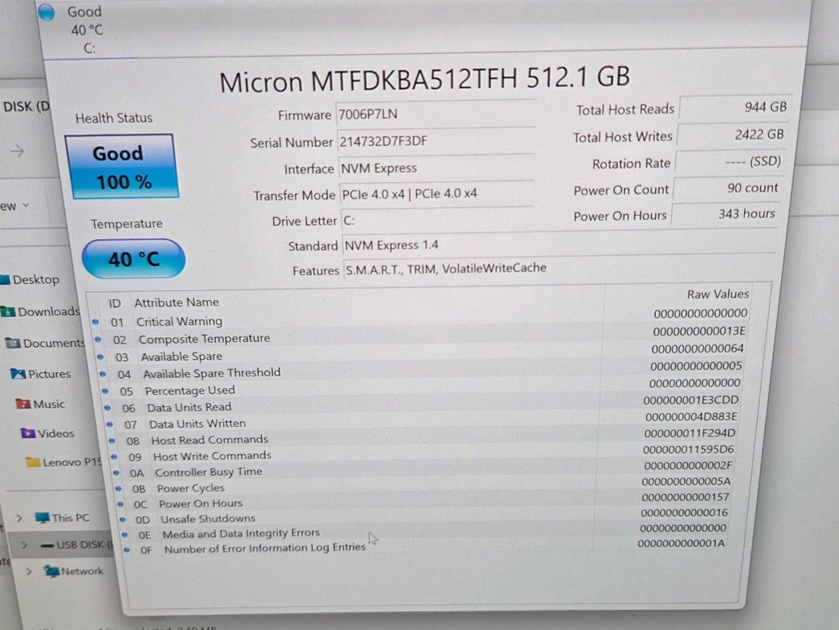Select the Composite Temperature attribute row
839x630 pixels.
click(420, 335)
